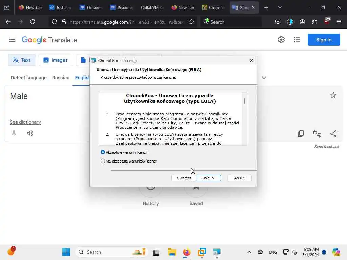Screen dimensions: 347x260
Task: Click the Firefox Search box
Action: [231, 22]
